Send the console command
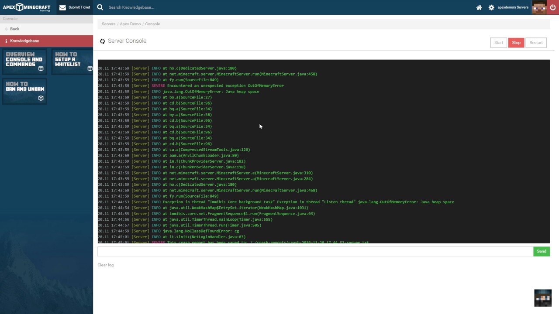This screenshot has height=314, width=559. pos(542,251)
